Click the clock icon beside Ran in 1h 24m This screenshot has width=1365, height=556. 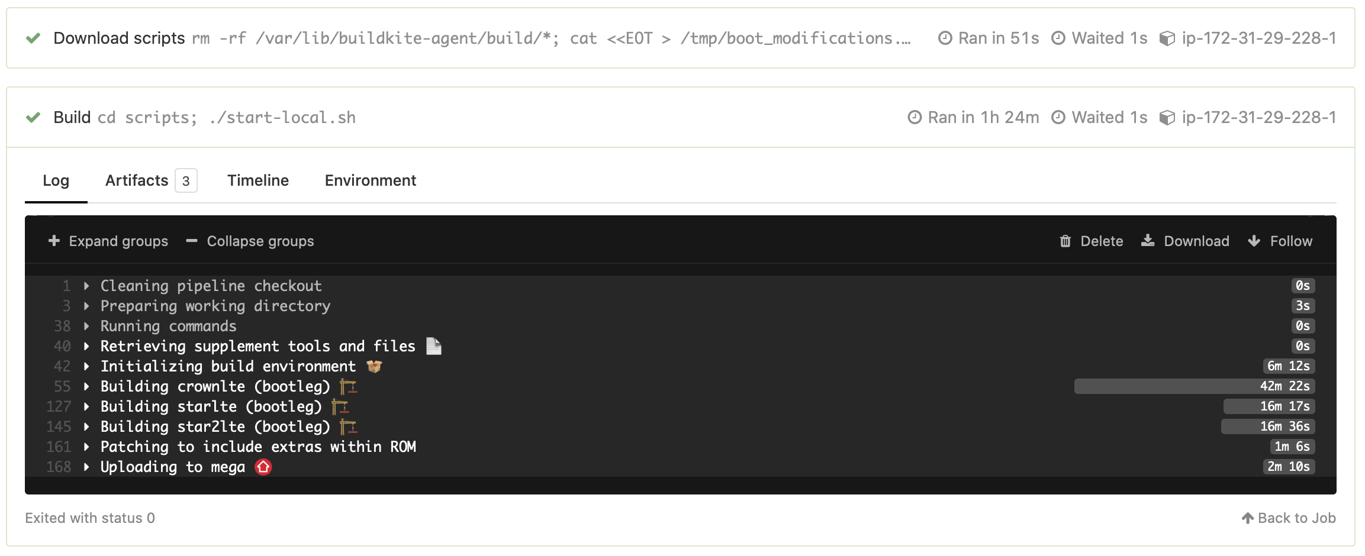point(915,118)
